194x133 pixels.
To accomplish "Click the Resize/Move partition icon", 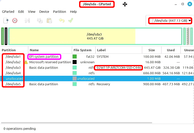I will click(x=27, y=20).
